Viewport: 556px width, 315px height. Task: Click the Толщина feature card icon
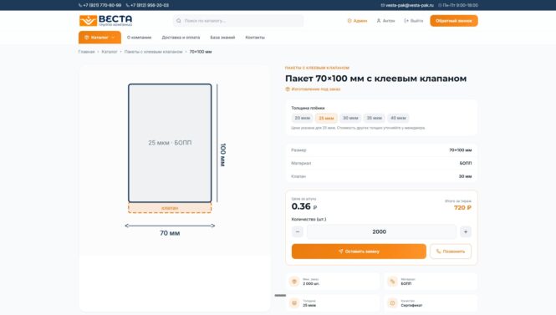point(294,303)
